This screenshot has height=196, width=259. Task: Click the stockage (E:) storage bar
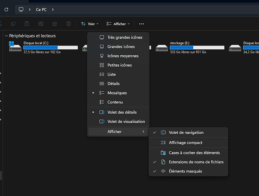(197, 47)
